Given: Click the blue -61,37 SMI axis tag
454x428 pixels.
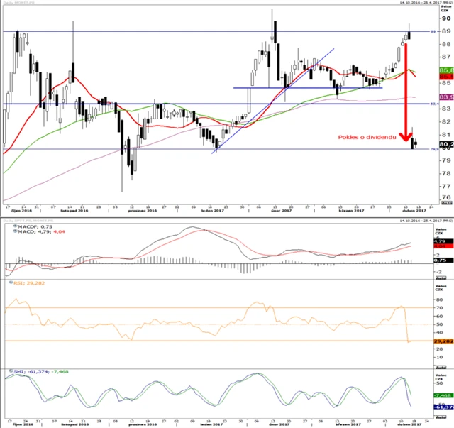Looking at the screenshot, I should (x=443, y=407).
